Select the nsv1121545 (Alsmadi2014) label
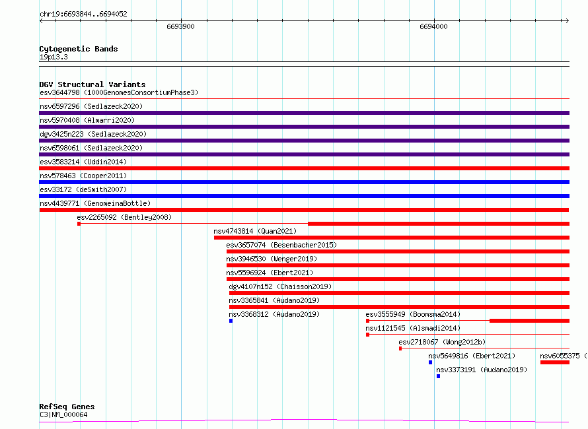The height and width of the screenshot is (429, 588). coord(413,328)
